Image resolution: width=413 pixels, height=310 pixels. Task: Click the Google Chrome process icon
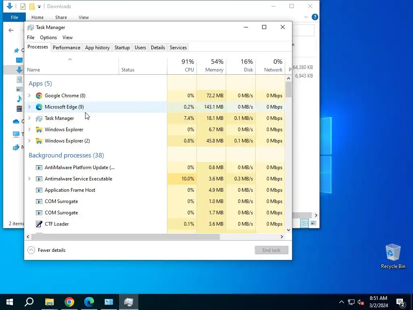pyautogui.click(x=39, y=96)
